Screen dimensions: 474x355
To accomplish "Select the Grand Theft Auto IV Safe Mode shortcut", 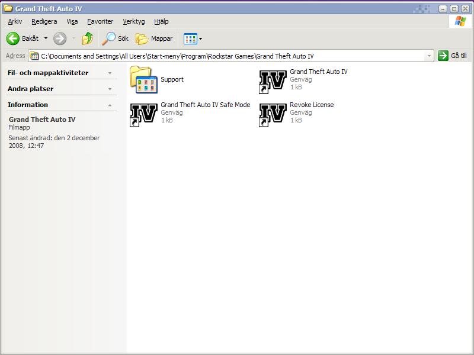I will (144, 113).
